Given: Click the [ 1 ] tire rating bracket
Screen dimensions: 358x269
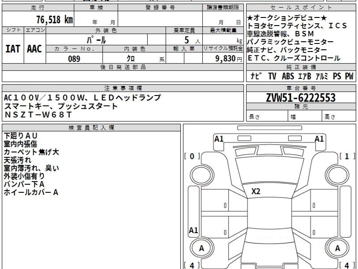Looking at the screenshot, I should pyautogui.click(x=347, y=156).
